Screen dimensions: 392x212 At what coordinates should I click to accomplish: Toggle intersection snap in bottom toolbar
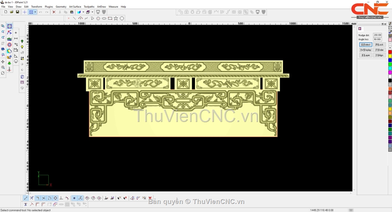tap(43, 198)
